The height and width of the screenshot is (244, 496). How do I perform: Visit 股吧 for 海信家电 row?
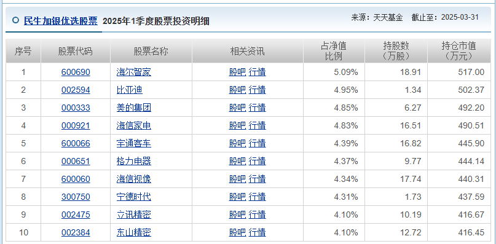click(237, 125)
